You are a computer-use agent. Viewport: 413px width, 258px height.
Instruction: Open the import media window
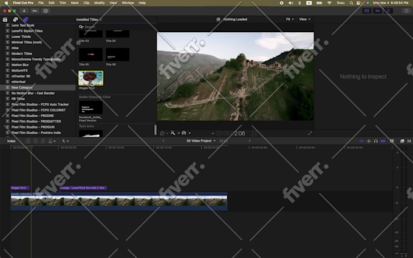pos(24,11)
